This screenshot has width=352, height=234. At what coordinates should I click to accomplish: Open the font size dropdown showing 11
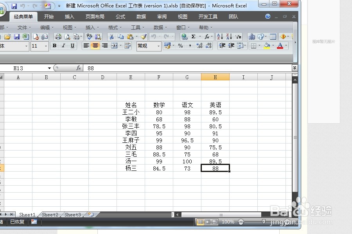tap(46, 46)
